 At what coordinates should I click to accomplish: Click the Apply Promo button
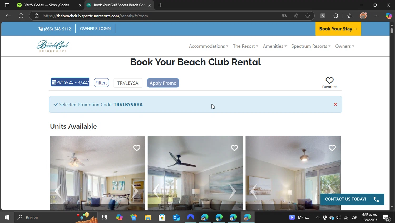pos(163,83)
